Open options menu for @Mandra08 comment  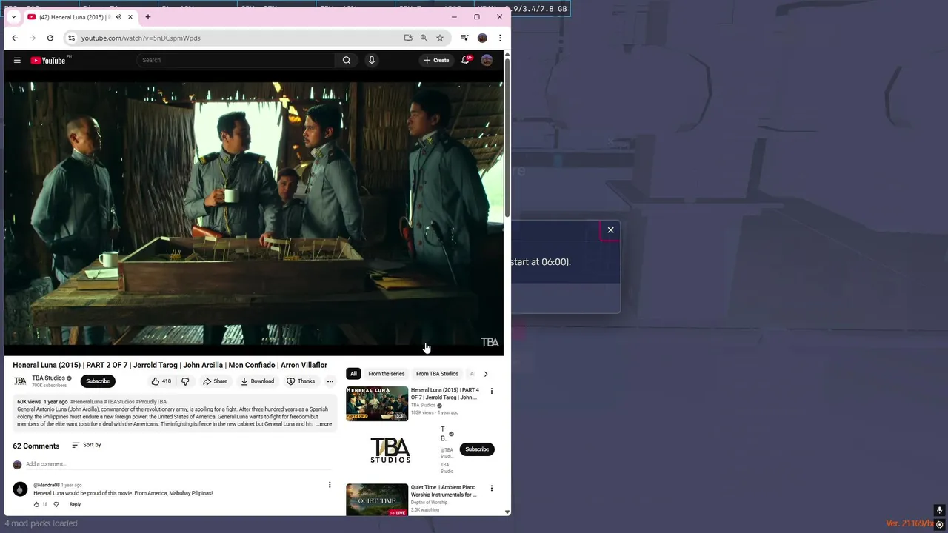[330, 485]
